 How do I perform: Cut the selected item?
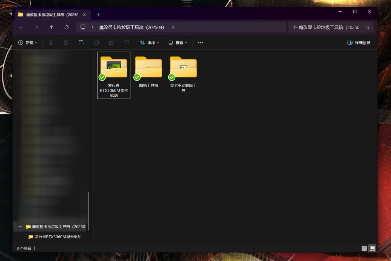(x=51, y=43)
